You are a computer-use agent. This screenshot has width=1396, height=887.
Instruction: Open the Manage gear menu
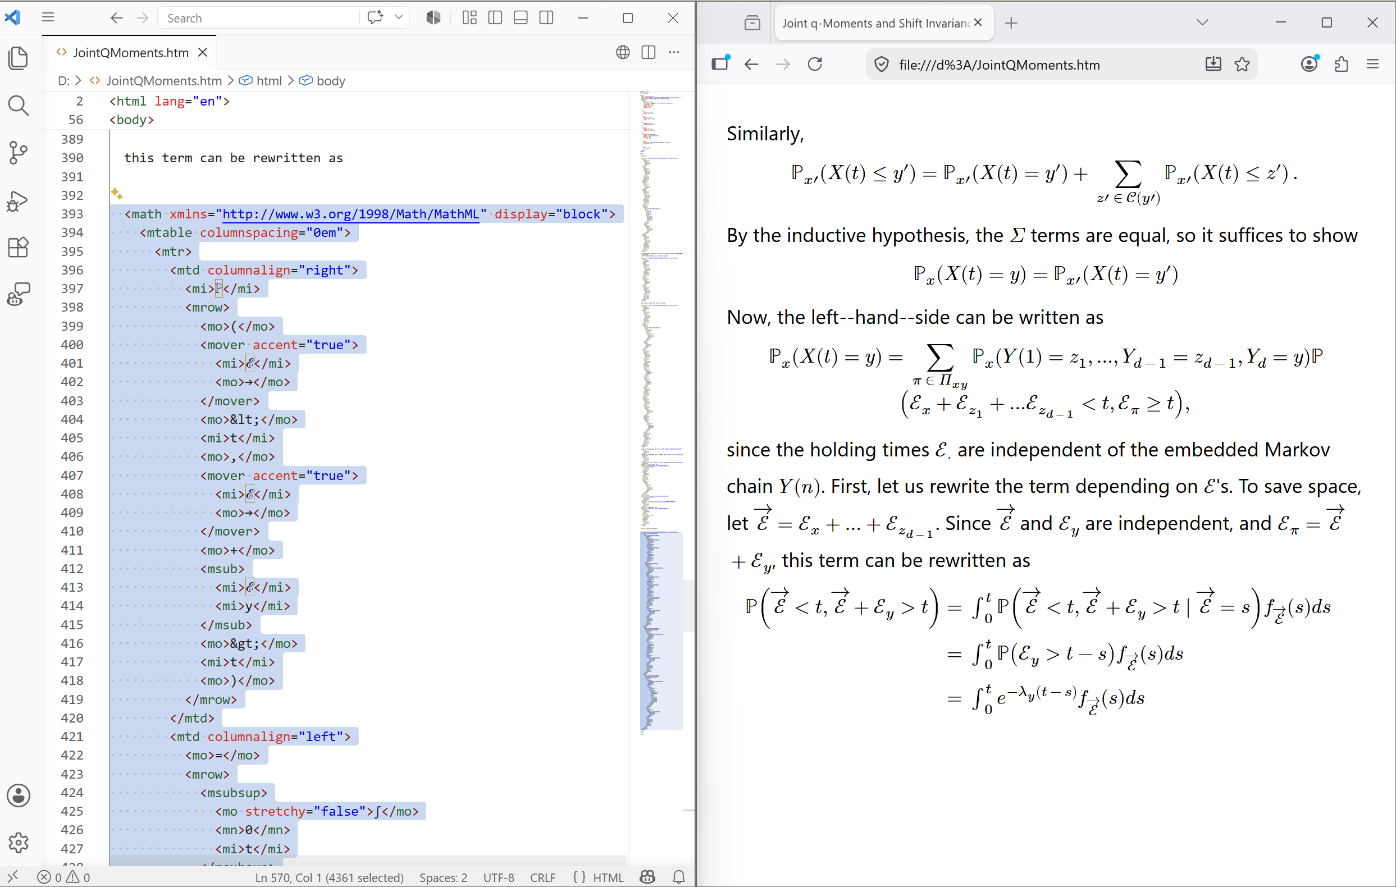pyautogui.click(x=19, y=842)
